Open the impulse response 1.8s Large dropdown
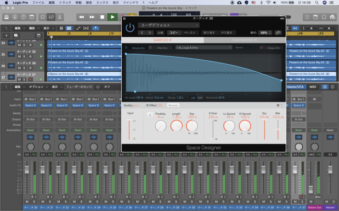Screen dimensions: 339x211 coord(203,48)
